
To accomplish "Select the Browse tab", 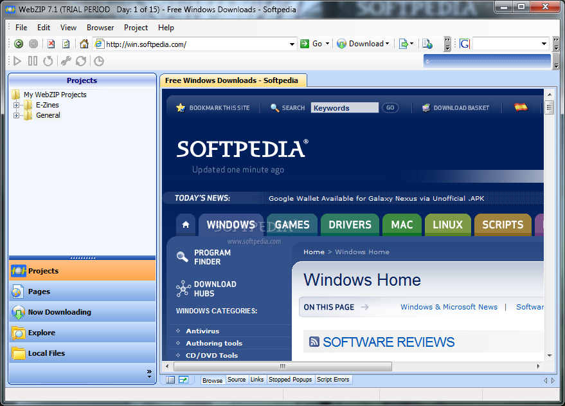I will pos(213,380).
